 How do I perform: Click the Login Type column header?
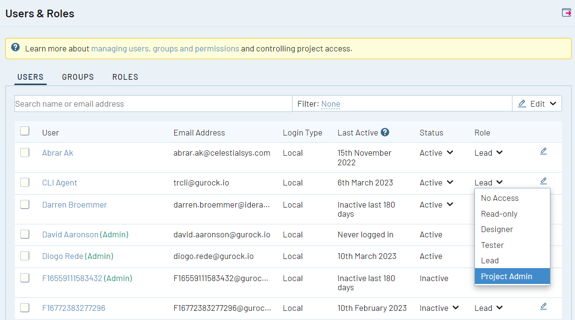pyautogui.click(x=303, y=133)
